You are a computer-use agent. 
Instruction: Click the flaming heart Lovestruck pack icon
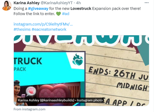(x=78, y=60)
